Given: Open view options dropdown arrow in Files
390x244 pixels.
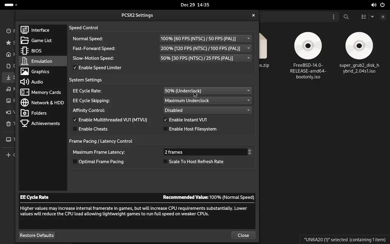Looking at the screenshot, I should tap(372, 17).
